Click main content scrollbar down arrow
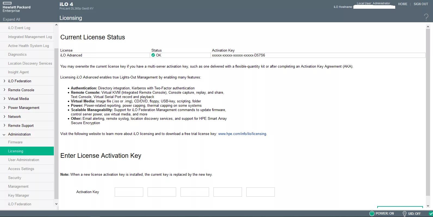 (428, 206)
